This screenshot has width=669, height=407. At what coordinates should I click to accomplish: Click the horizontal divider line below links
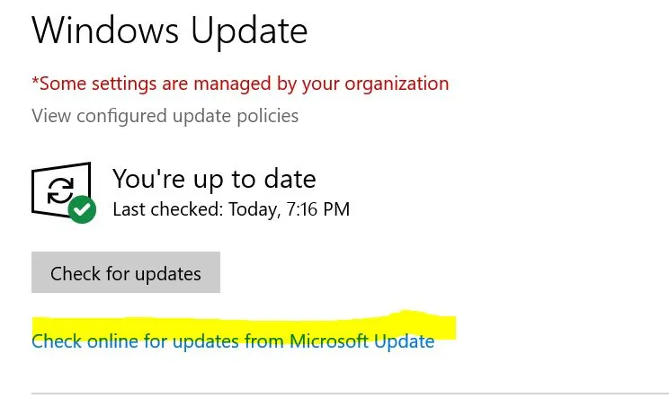click(350, 394)
